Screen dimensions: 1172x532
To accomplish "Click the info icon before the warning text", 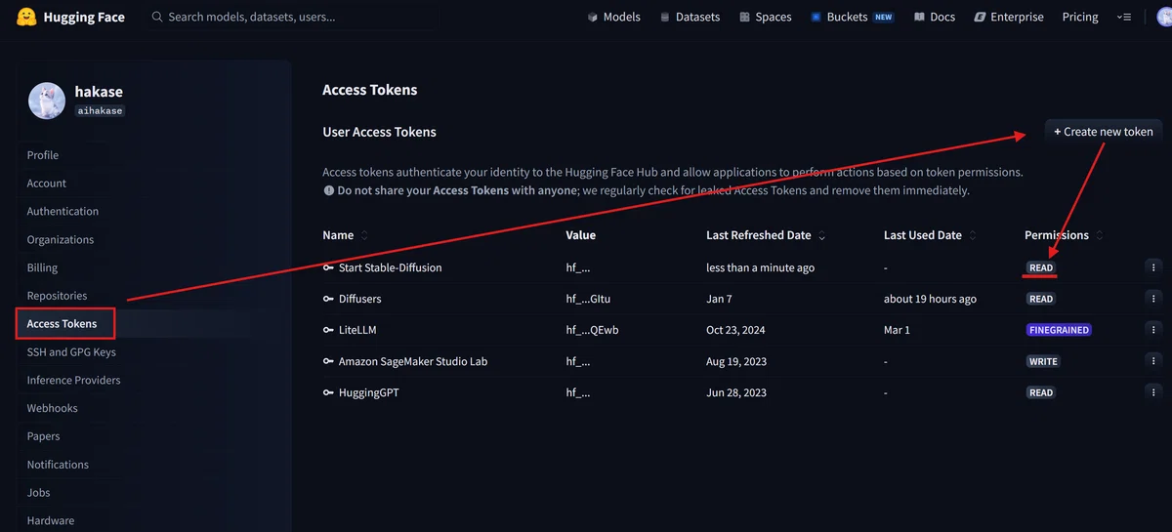I will coord(328,190).
